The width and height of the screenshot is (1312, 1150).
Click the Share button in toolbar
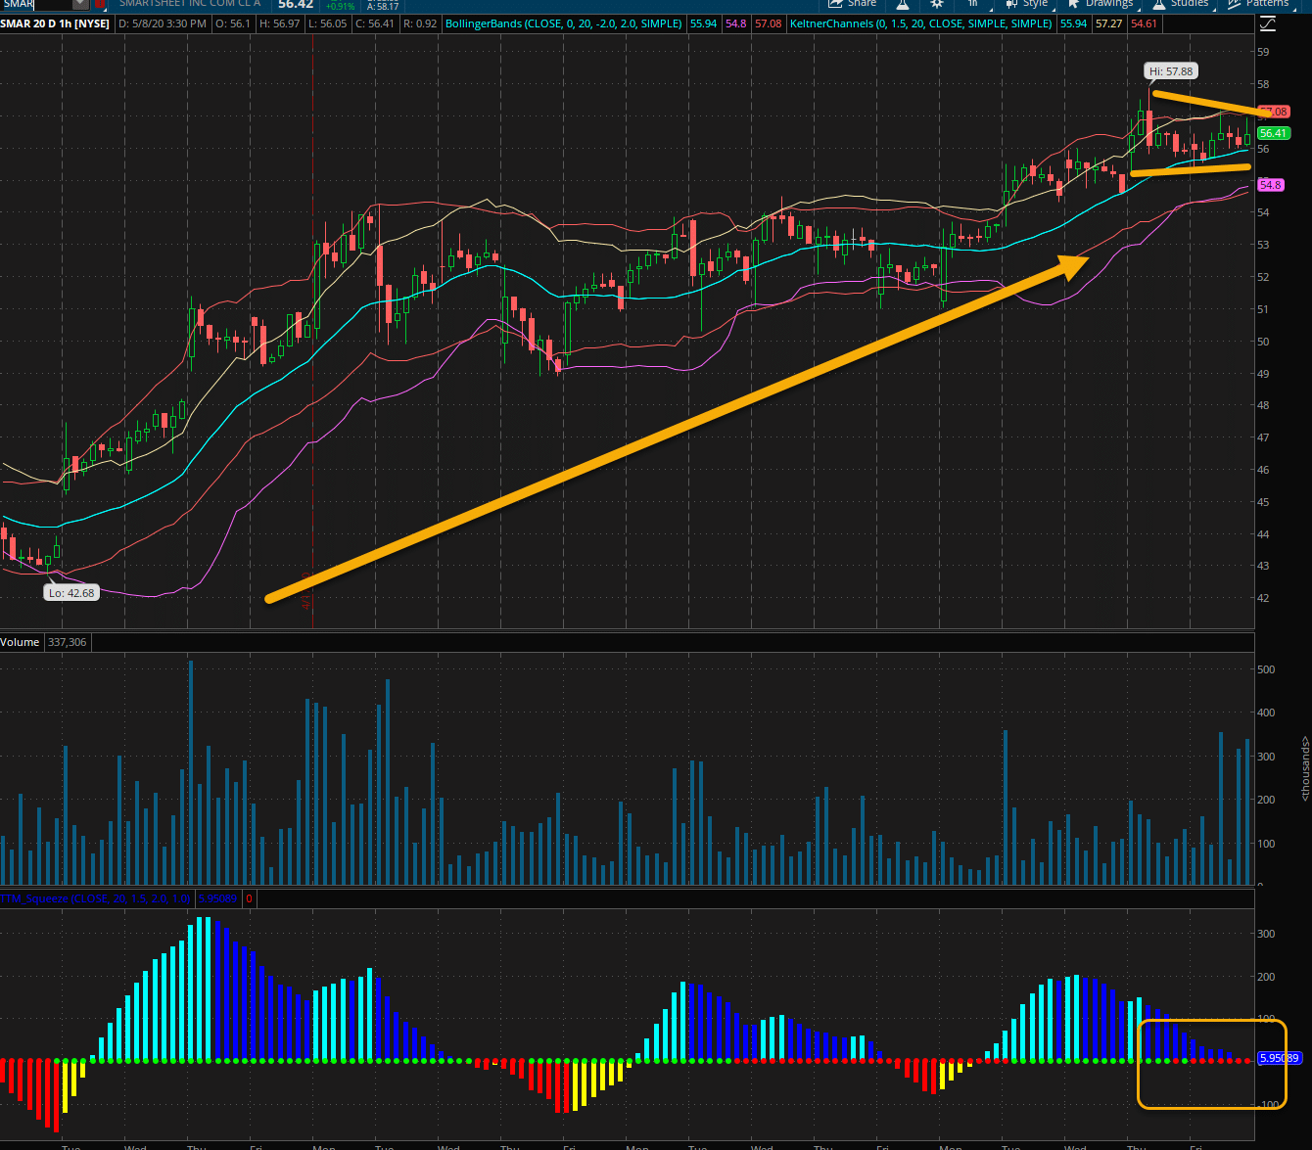pyautogui.click(x=854, y=4)
